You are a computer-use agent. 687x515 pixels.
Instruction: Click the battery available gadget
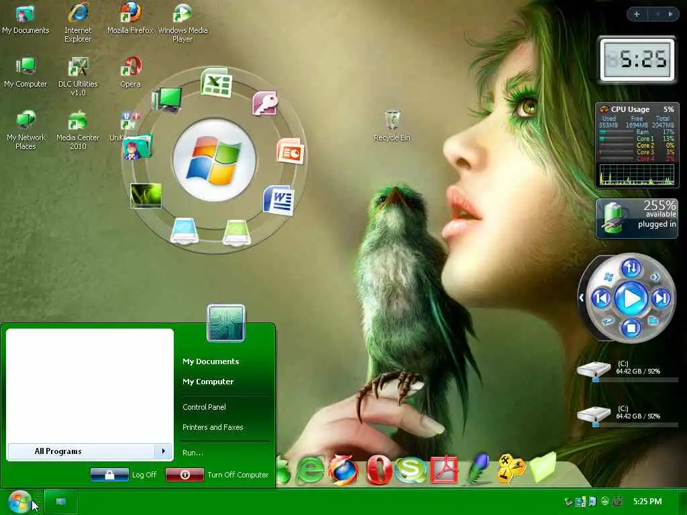637,219
